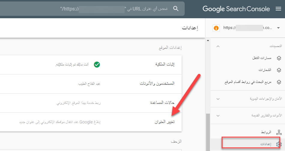This screenshot has height=151, width=285.
Task: Open the إعدادات sidebar item
Action: pyautogui.click(x=248, y=144)
